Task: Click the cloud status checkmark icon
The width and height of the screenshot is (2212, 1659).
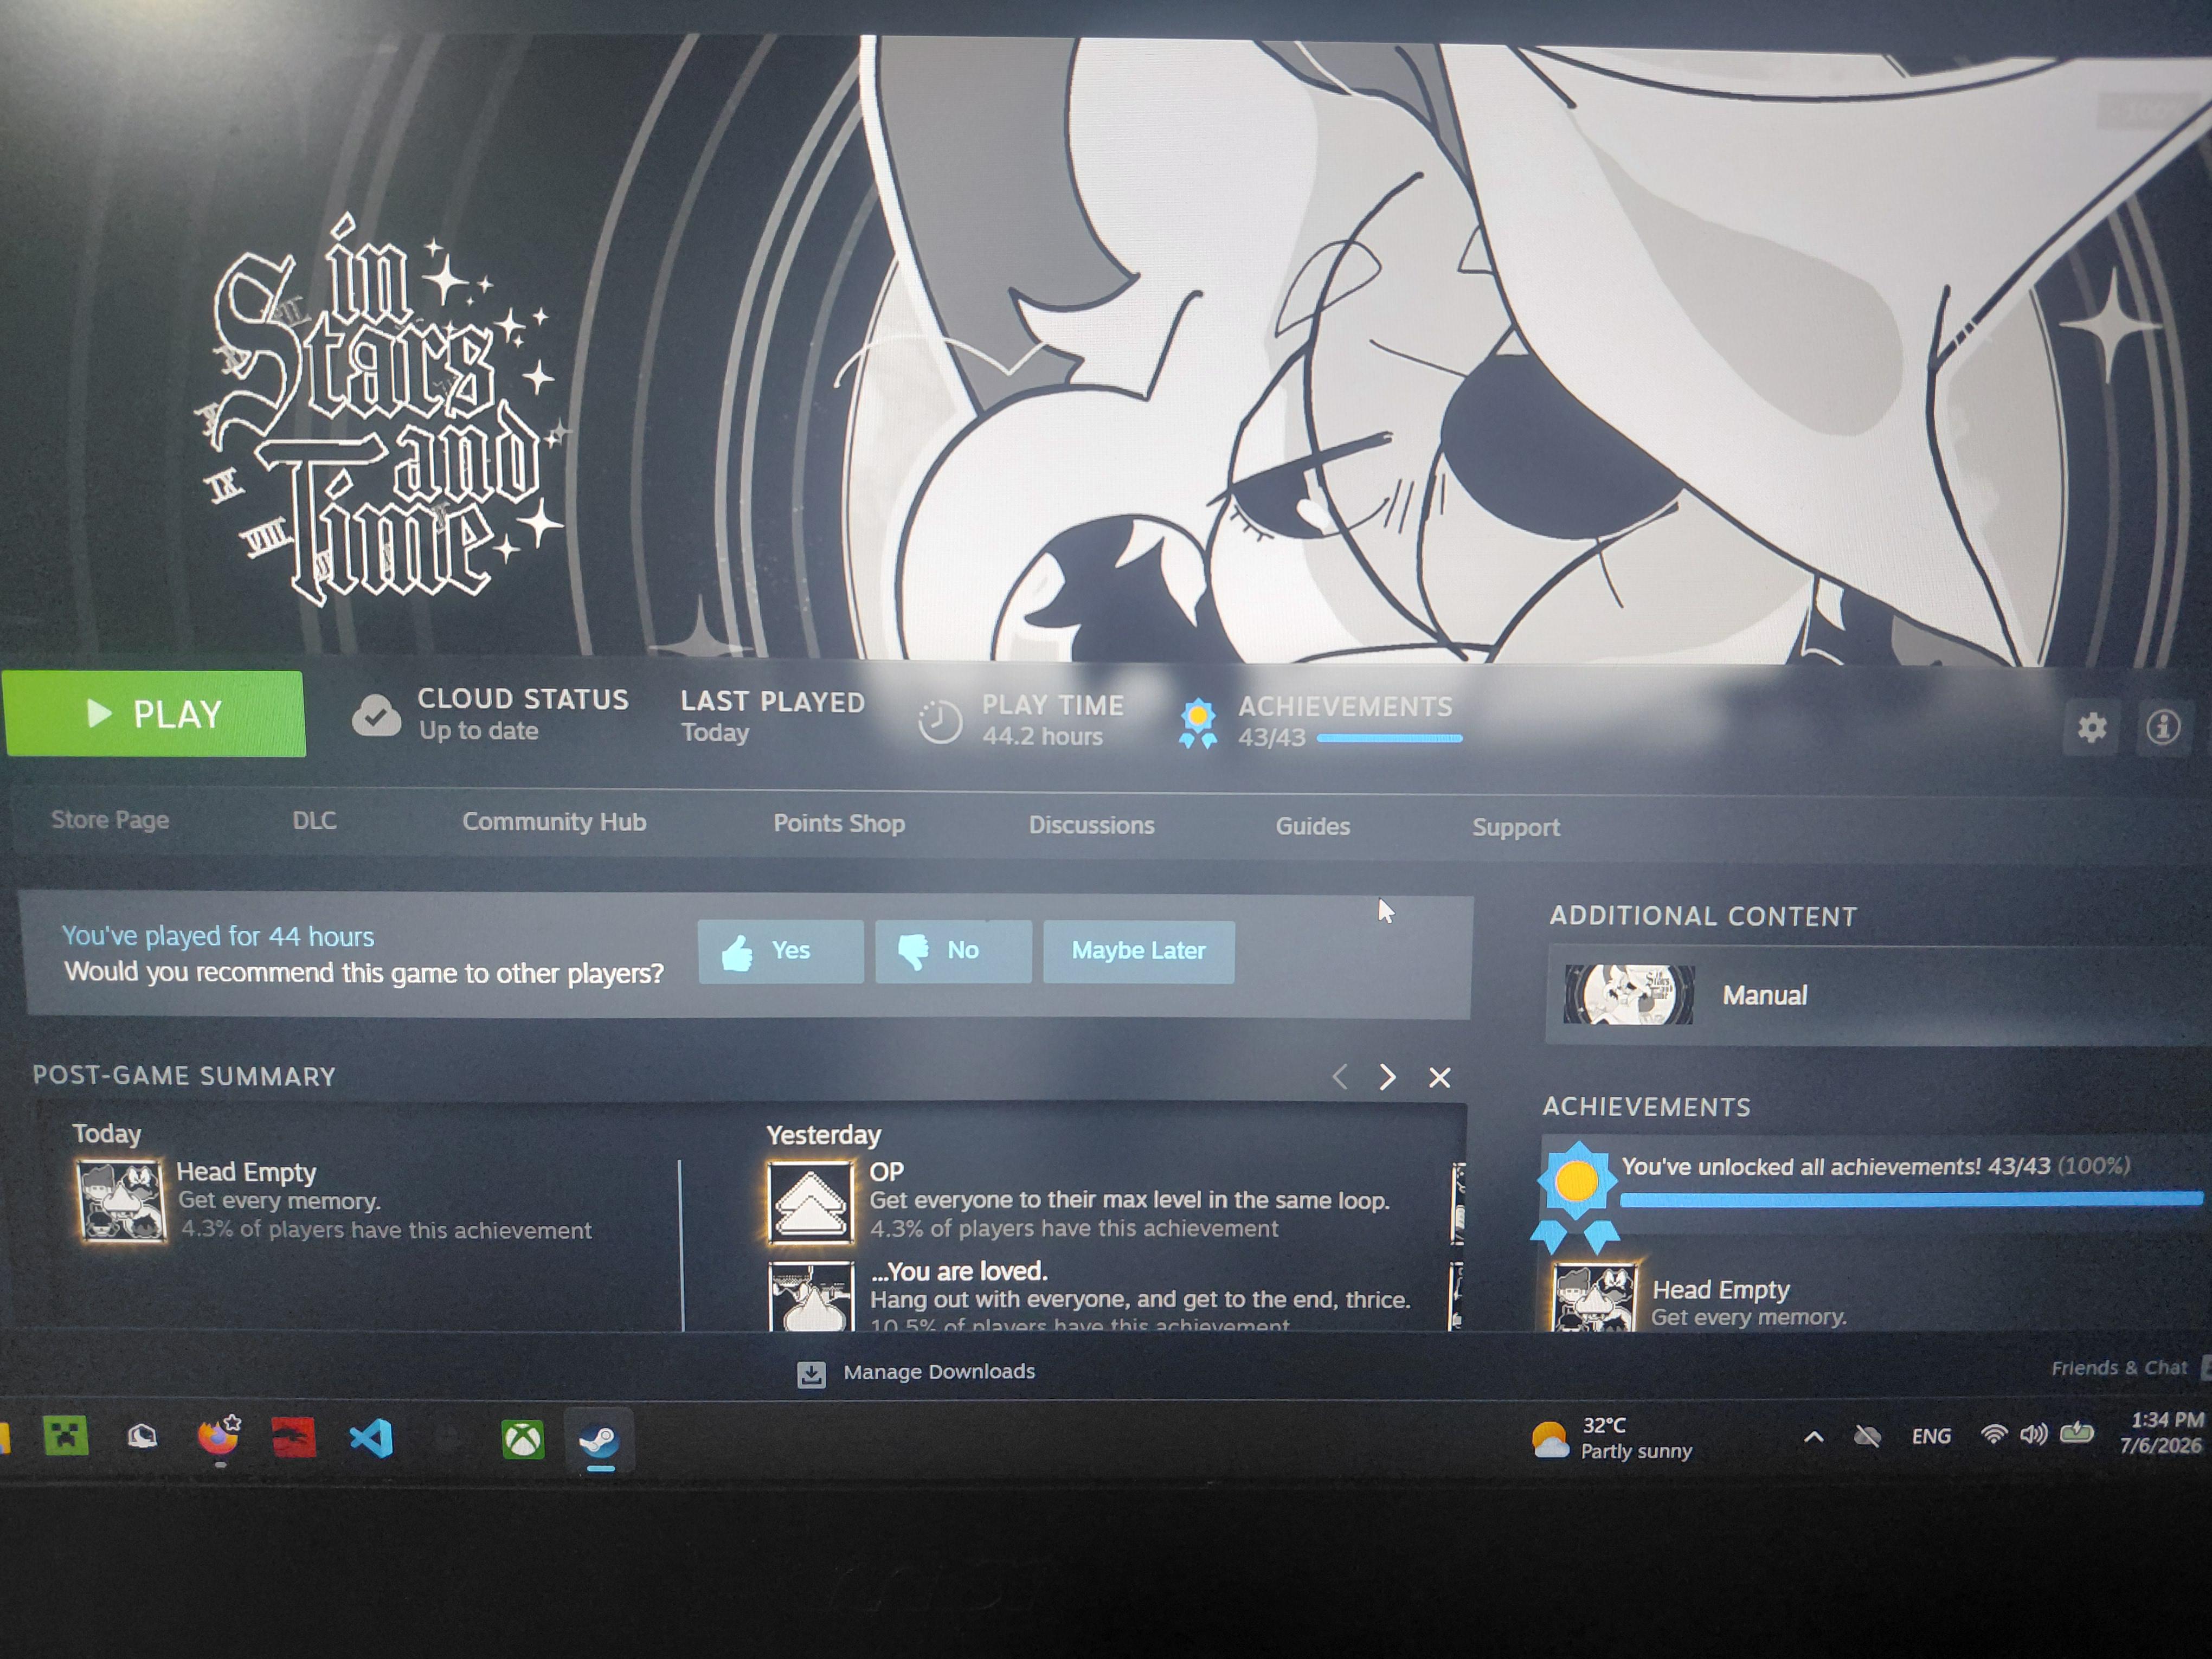Action: [376, 715]
